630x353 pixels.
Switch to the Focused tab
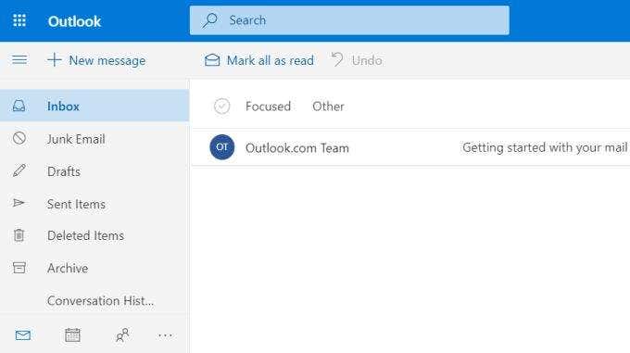pyautogui.click(x=268, y=107)
